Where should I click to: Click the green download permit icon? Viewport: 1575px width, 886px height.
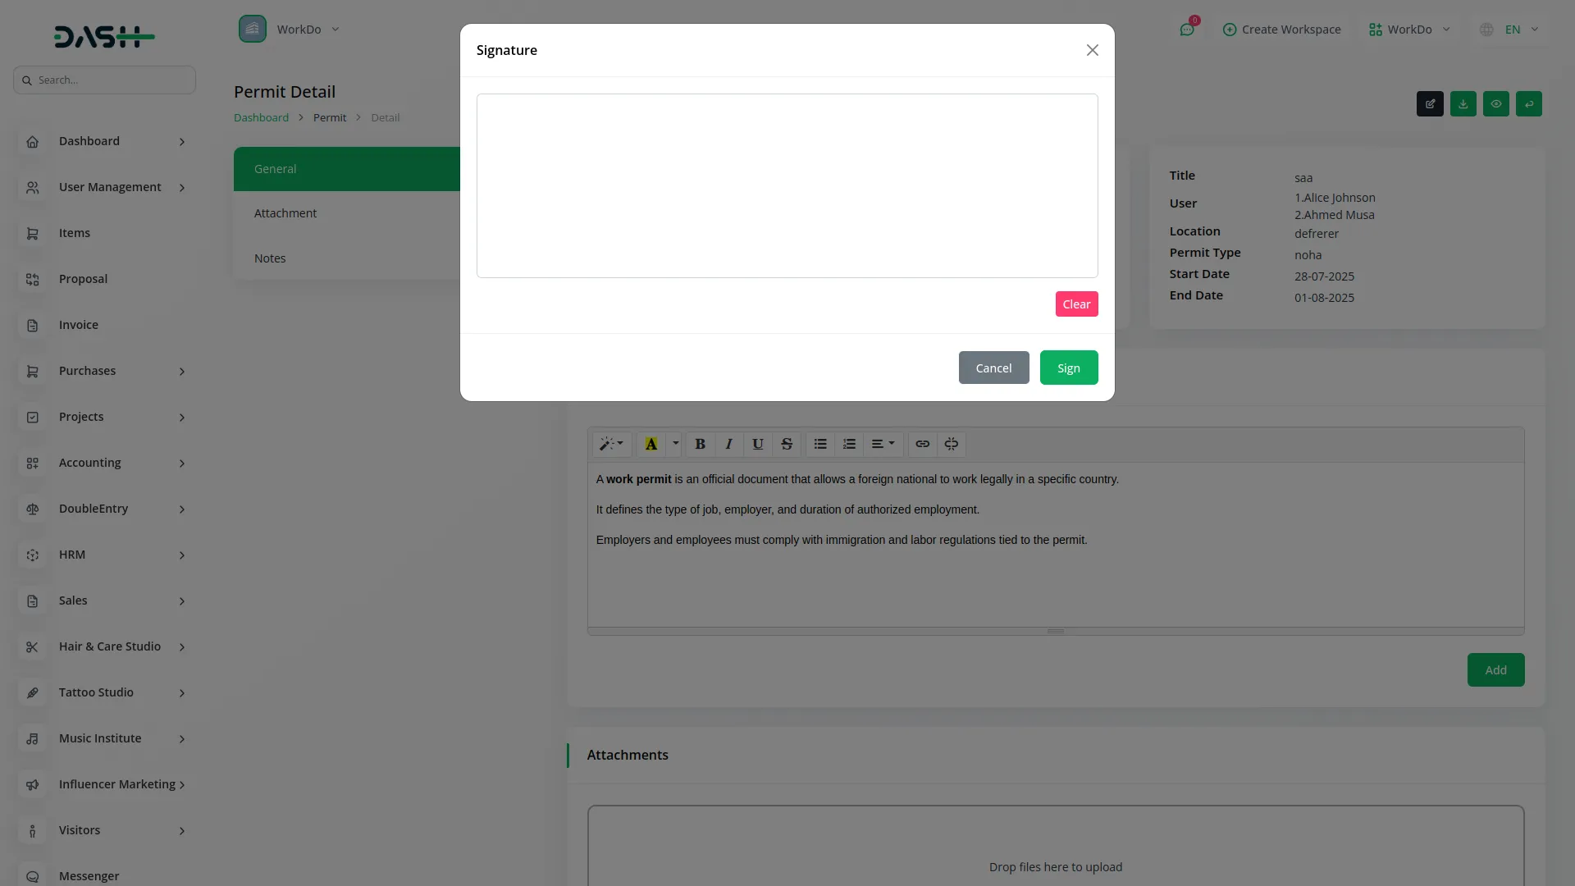[1463, 104]
